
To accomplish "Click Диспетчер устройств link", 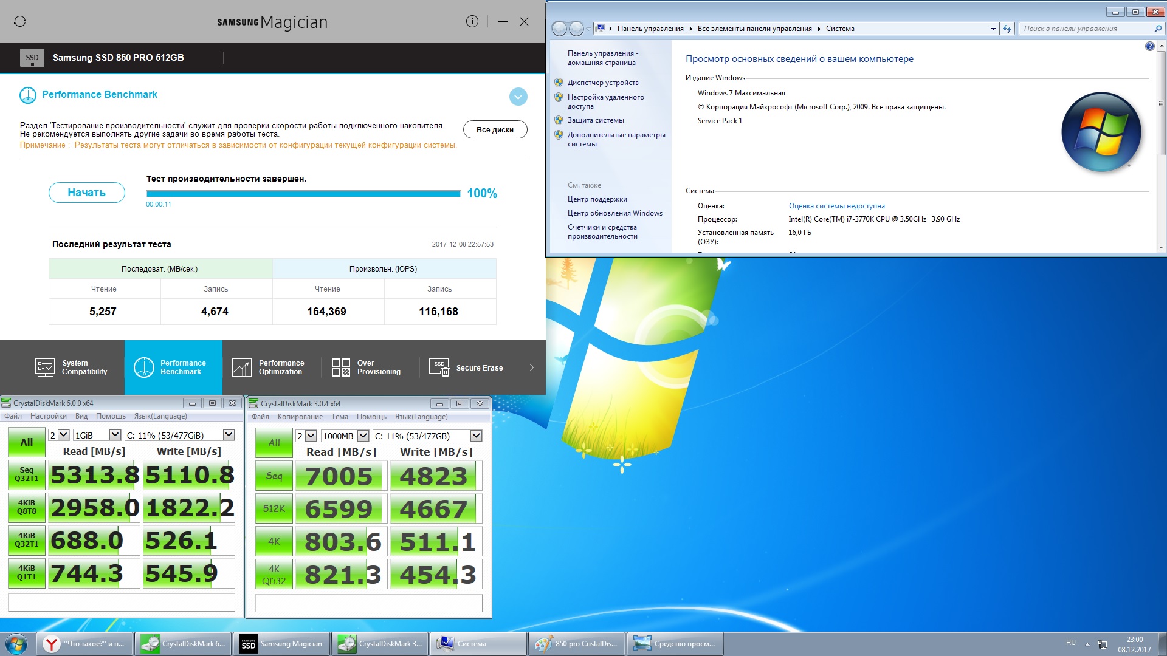I will coord(602,83).
